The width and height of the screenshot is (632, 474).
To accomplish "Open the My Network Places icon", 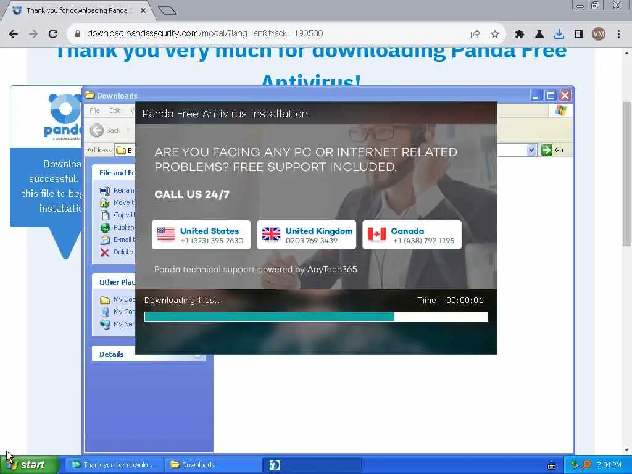I will click(105, 324).
